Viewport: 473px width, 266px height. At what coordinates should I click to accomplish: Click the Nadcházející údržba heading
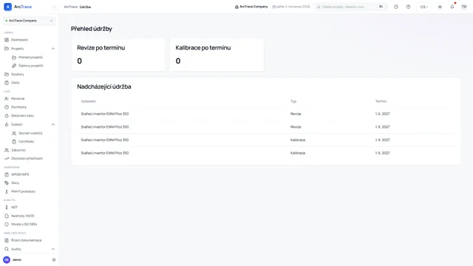click(x=104, y=86)
